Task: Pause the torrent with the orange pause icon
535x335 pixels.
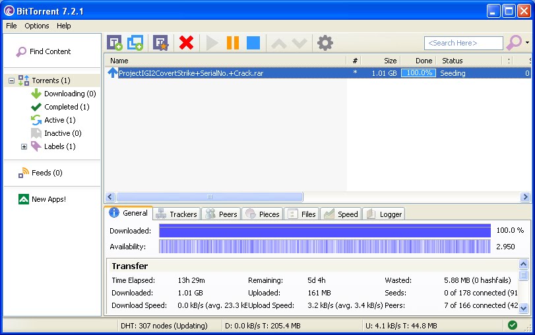Action: [x=233, y=43]
